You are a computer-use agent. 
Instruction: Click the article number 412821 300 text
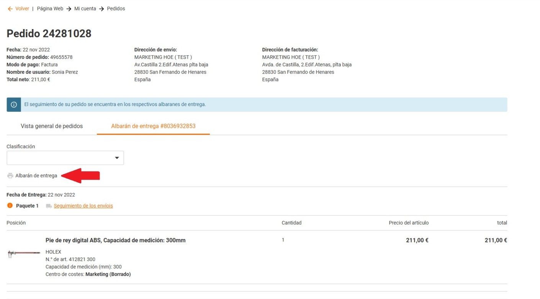point(70,260)
